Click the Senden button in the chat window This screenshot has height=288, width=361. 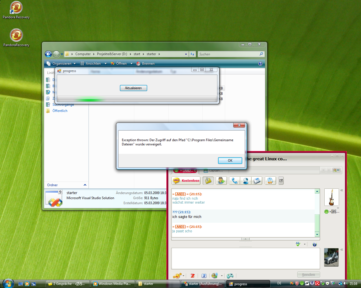point(309,275)
